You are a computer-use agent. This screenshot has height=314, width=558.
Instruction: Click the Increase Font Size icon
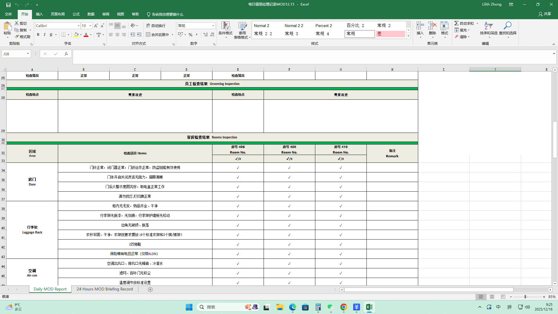96,26
